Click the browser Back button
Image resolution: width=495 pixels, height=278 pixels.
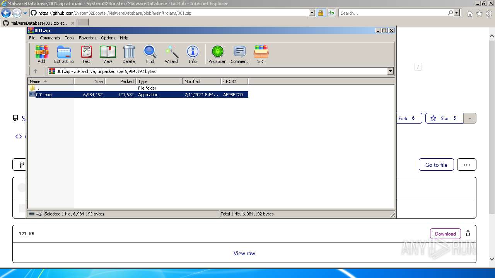6,13
